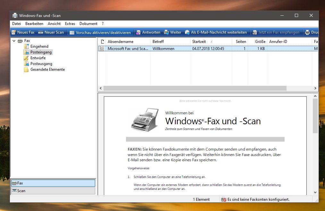This screenshot has height=211, width=325.
Task: Open the ? help menu
Action: tap(103, 24)
